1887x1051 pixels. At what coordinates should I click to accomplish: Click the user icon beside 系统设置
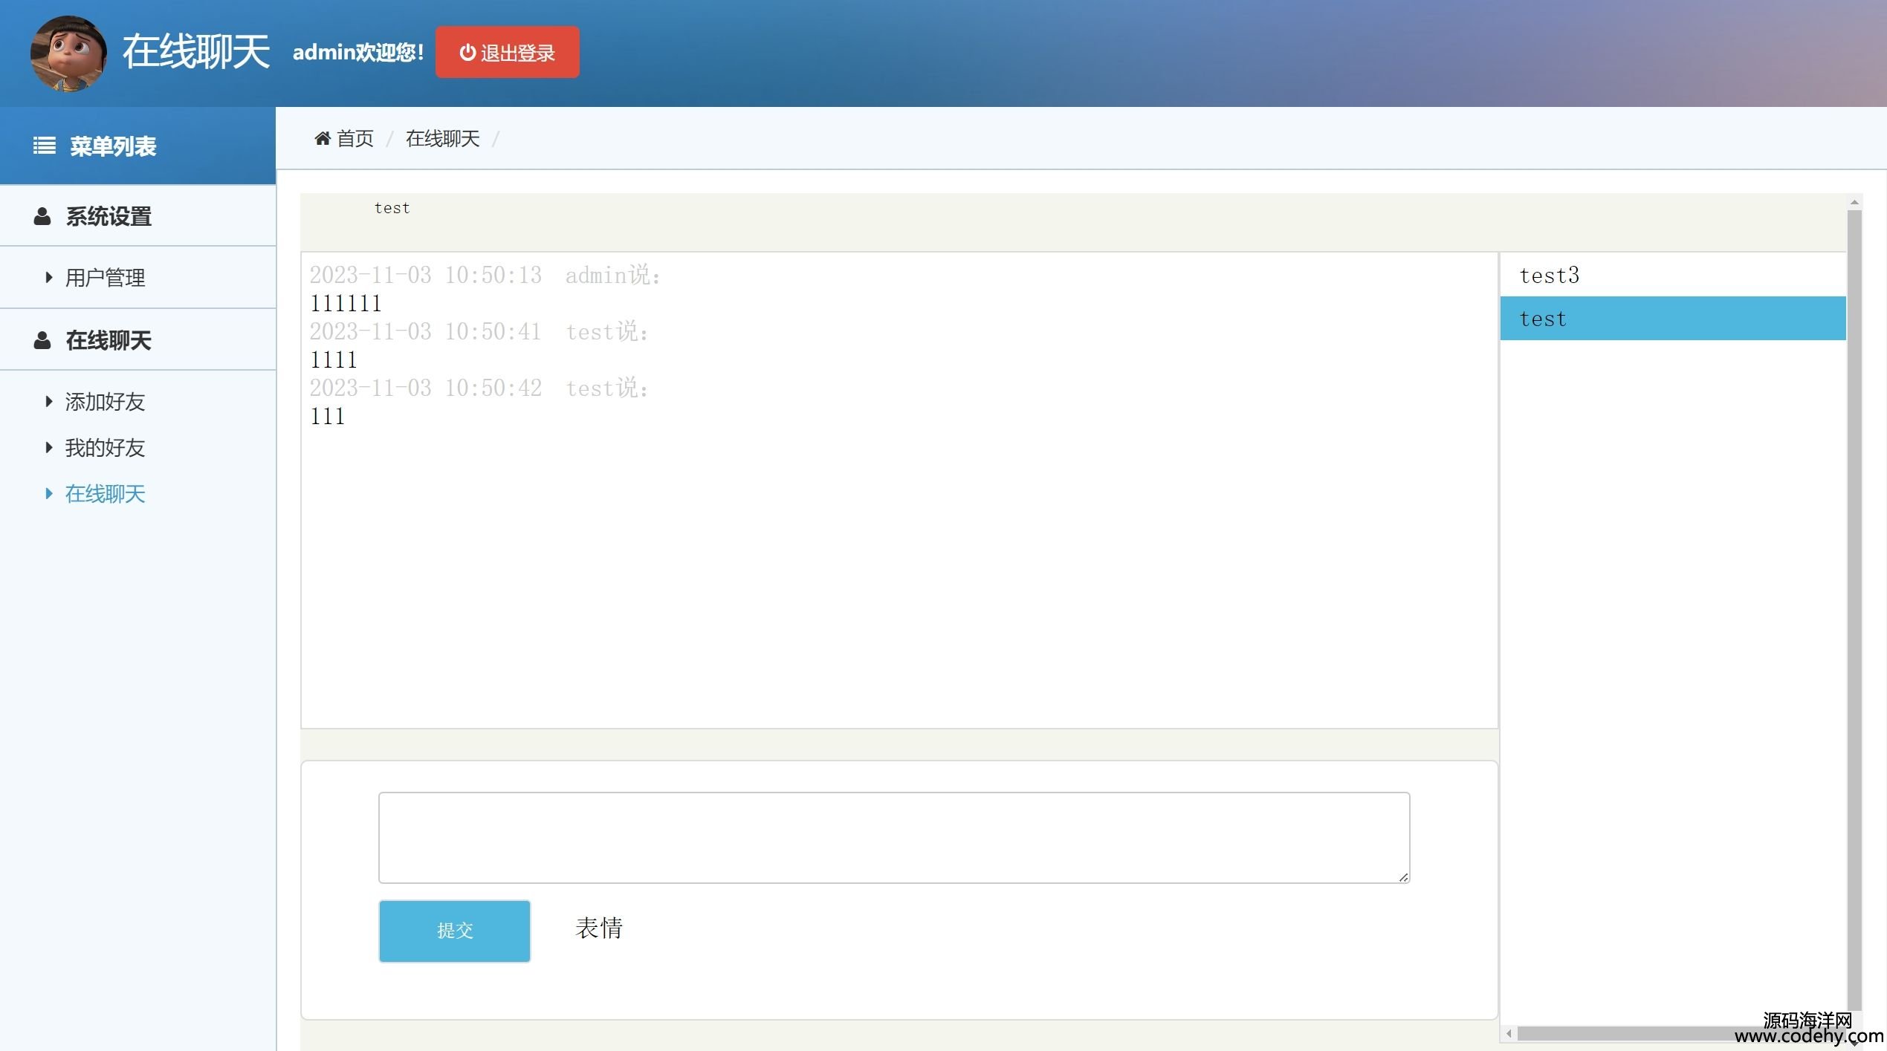[x=42, y=216]
